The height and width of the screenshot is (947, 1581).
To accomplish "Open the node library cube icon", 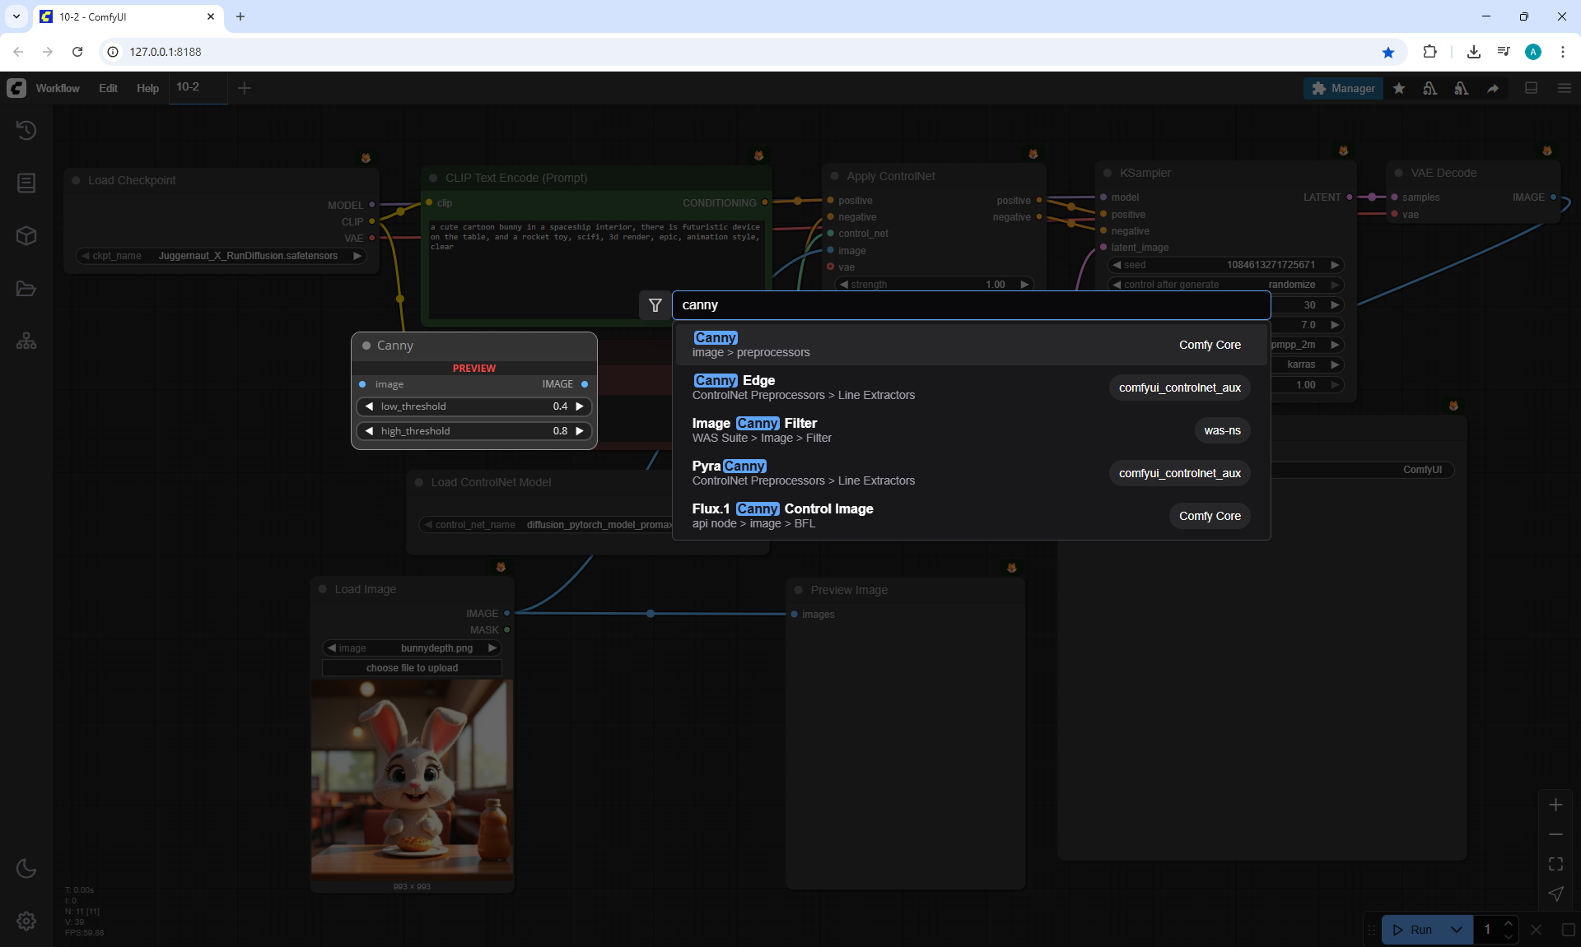I will tap(26, 236).
